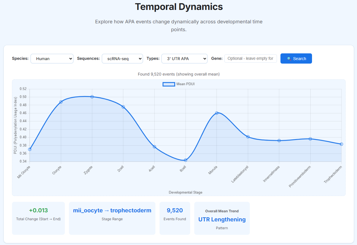Screen dimensions: 357x245
Task: Click the 'Innercellmass' x-axis label
Action: tap(271, 174)
